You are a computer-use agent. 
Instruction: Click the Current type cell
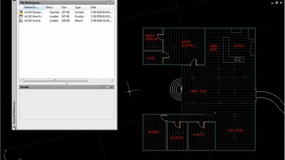point(79,12)
